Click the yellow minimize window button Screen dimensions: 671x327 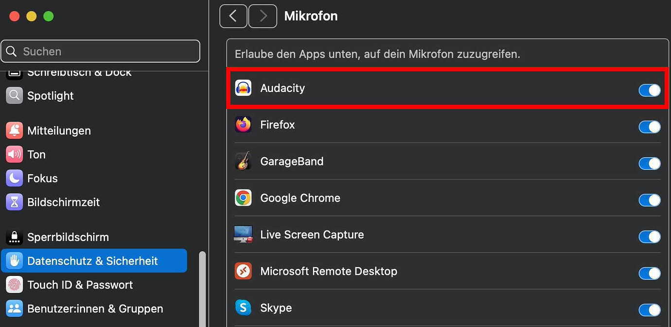coord(31,16)
